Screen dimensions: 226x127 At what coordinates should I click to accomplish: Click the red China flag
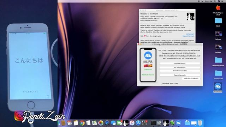tap(146, 66)
